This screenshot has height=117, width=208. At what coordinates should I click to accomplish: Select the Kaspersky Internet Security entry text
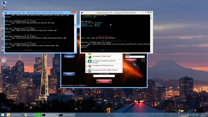point(104,62)
